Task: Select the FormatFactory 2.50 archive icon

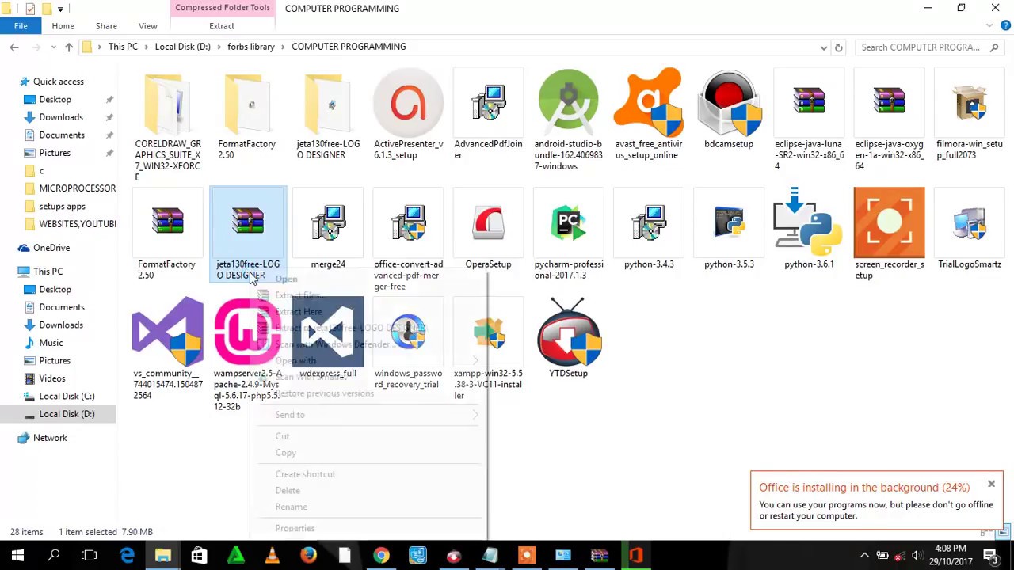Action: click(x=167, y=223)
